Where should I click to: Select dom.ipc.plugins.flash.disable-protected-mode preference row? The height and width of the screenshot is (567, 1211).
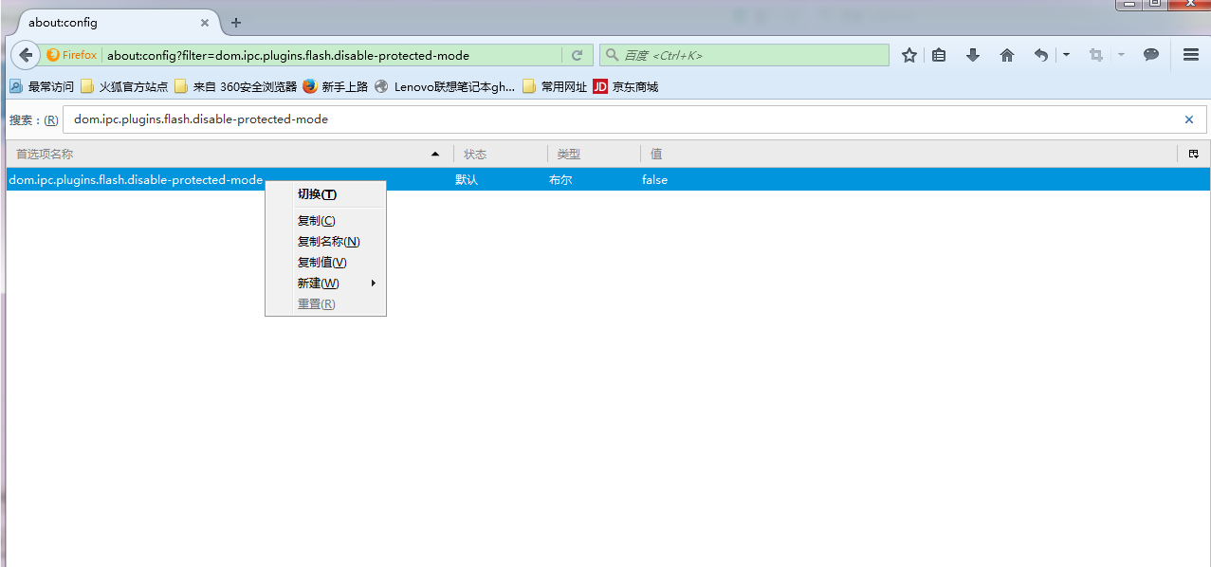608,179
